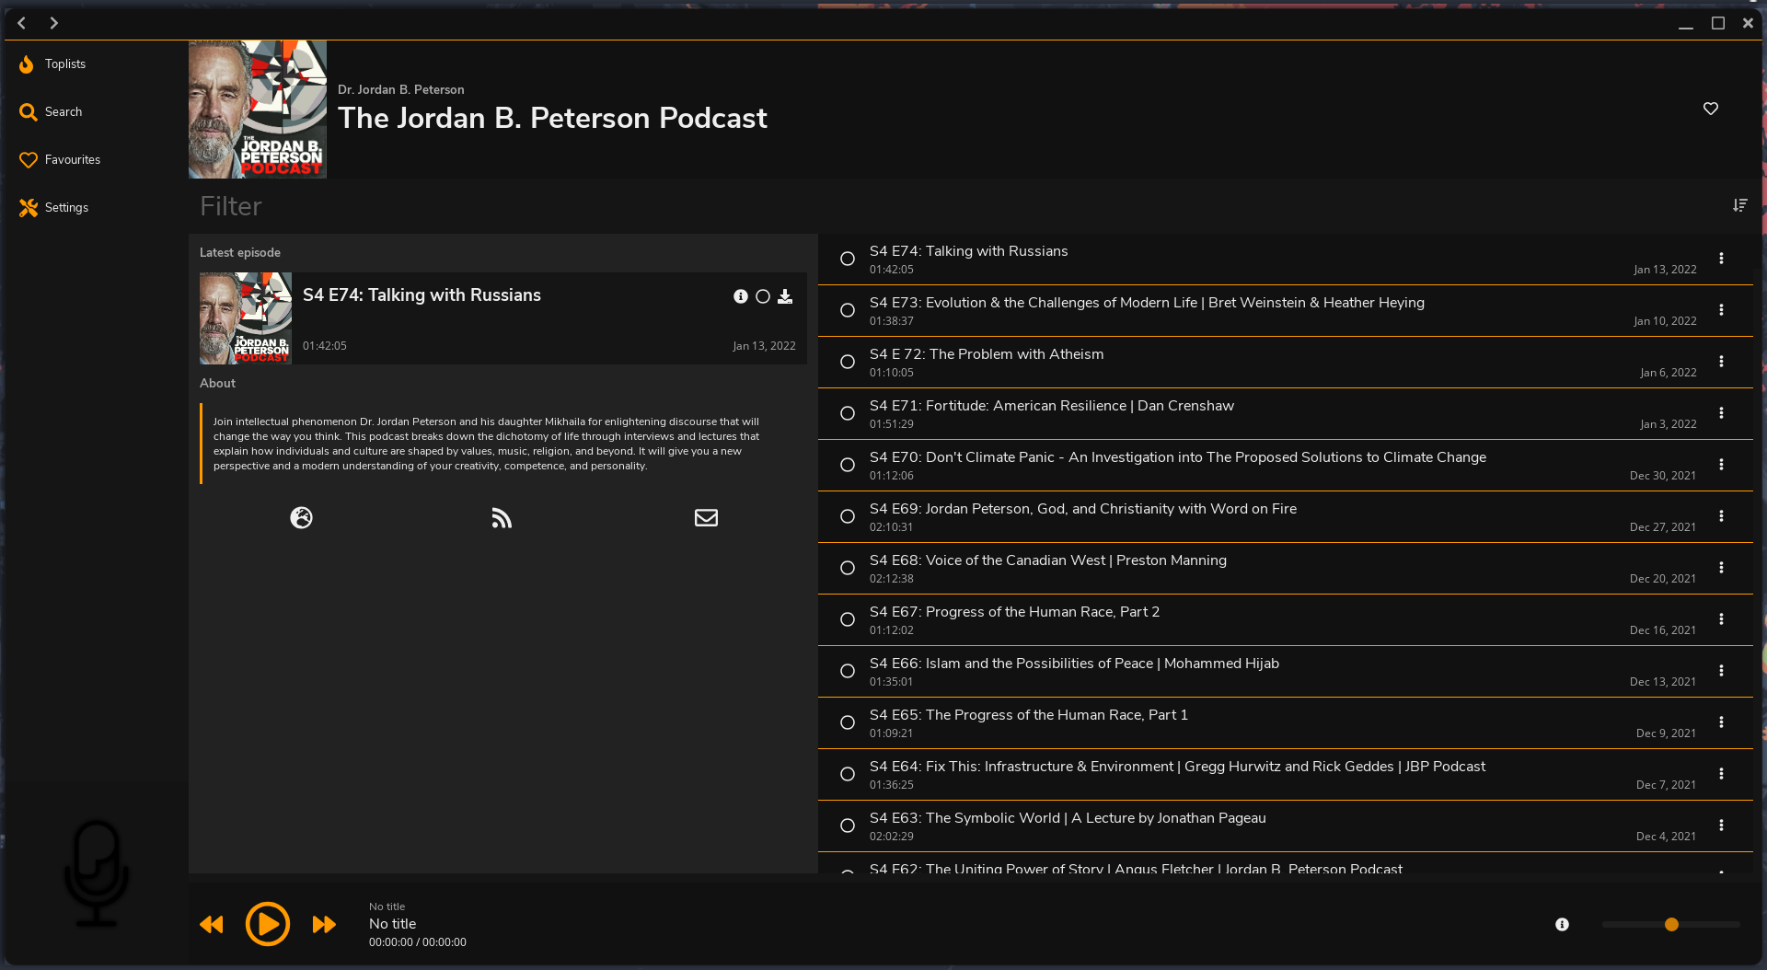
Task: Open more options for S4 E63 episode
Action: [1721, 826]
